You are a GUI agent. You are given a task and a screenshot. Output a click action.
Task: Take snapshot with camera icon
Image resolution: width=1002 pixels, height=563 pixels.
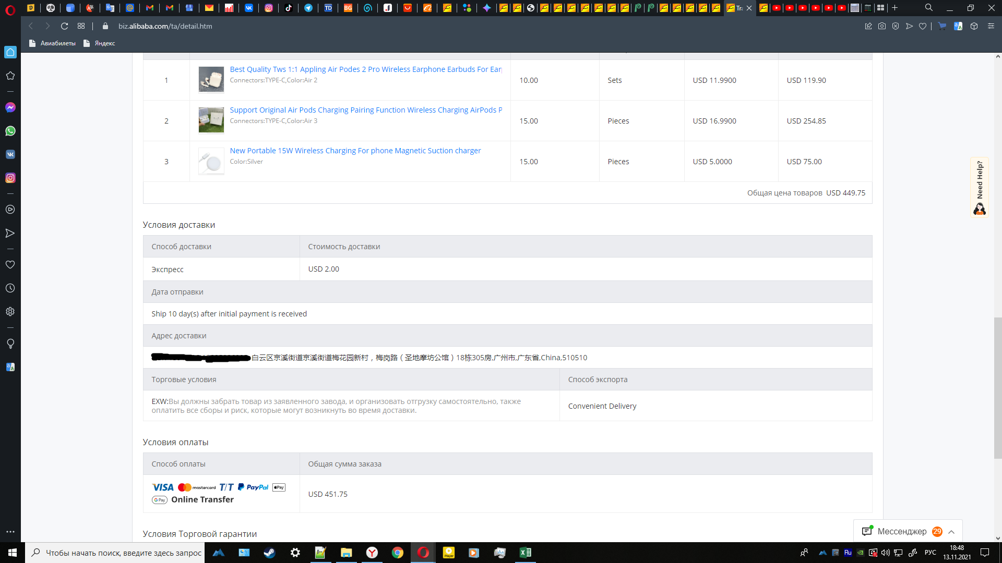click(x=882, y=26)
